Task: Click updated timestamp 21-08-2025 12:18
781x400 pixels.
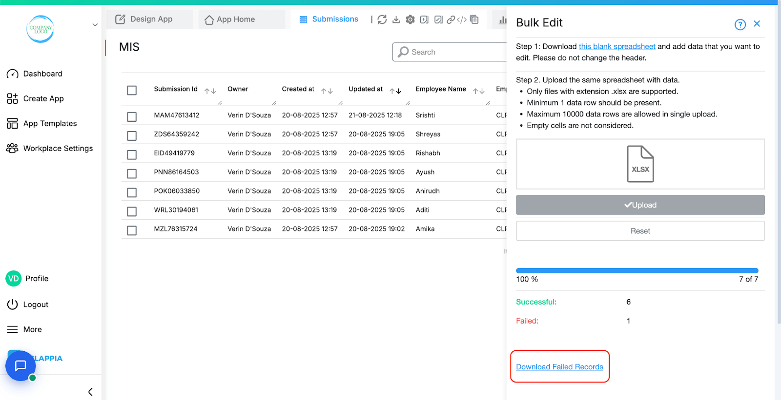Action: (x=375, y=115)
